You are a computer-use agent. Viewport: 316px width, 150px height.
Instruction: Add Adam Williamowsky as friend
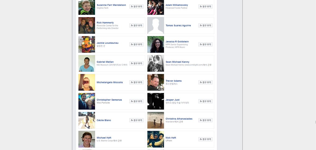point(205,7)
